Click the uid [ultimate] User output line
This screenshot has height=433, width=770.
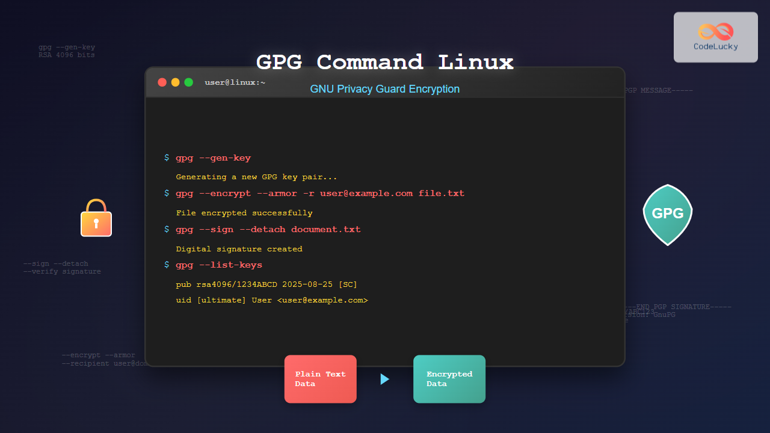coord(271,300)
